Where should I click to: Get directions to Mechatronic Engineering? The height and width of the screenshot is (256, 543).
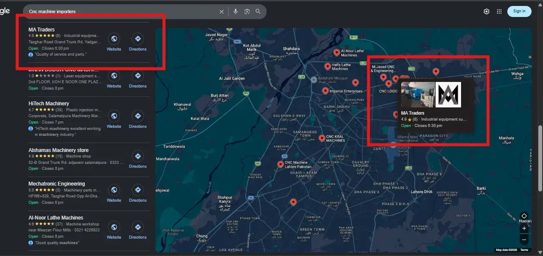pyautogui.click(x=138, y=190)
